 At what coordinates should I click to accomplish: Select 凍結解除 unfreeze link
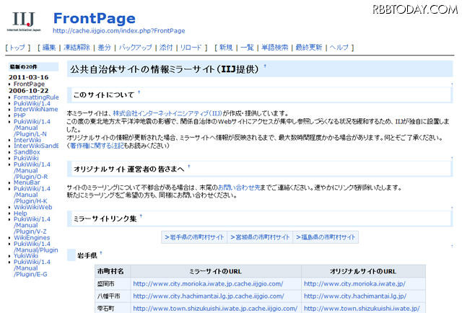click(x=77, y=48)
